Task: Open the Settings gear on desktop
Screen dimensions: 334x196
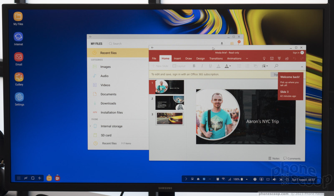Action: pyautogui.click(x=19, y=97)
